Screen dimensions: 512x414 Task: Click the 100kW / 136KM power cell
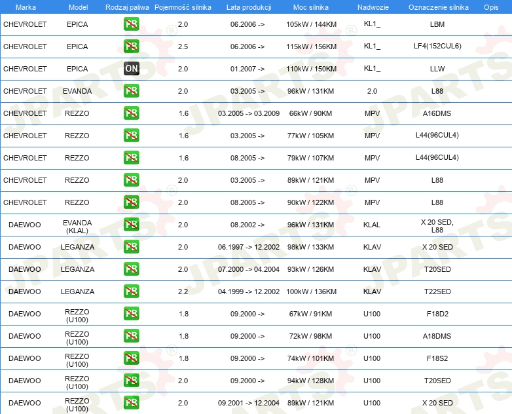(x=311, y=292)
